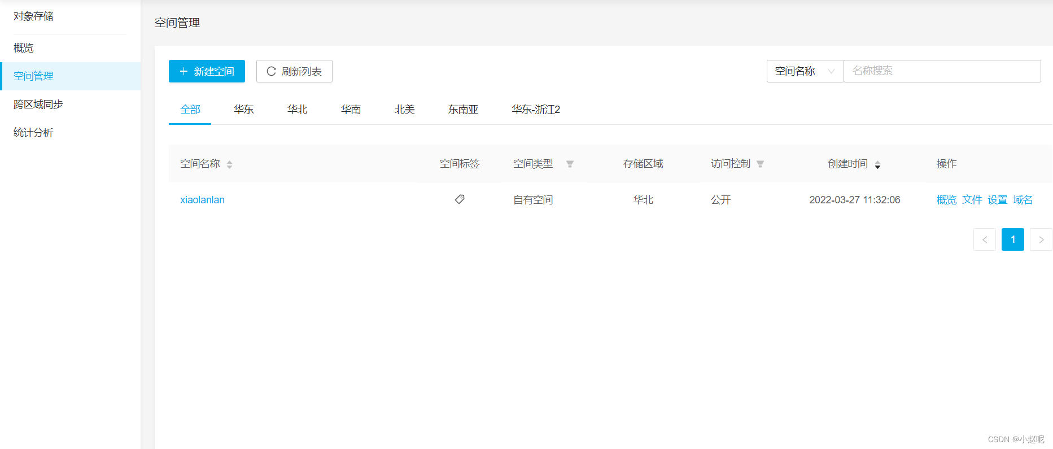Click the 对象存储 sidebar title

click(33, 16)
